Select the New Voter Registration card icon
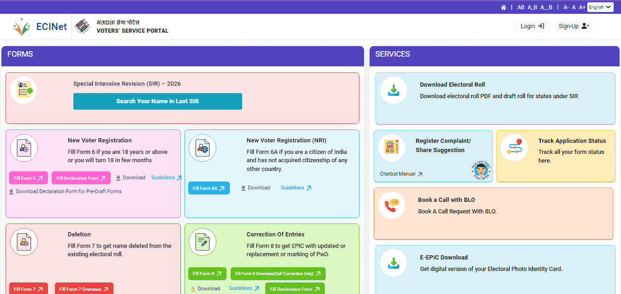The height and width of the screenshot is (294, 621). click(24, 148)
